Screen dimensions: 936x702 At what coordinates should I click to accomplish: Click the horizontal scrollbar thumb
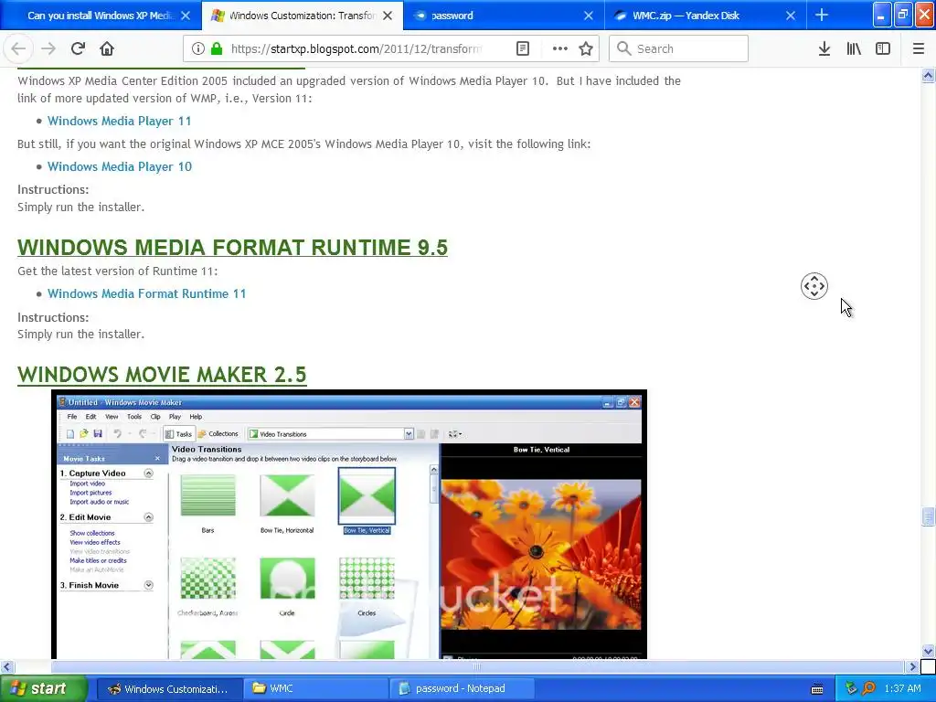[x=476, y=666]
